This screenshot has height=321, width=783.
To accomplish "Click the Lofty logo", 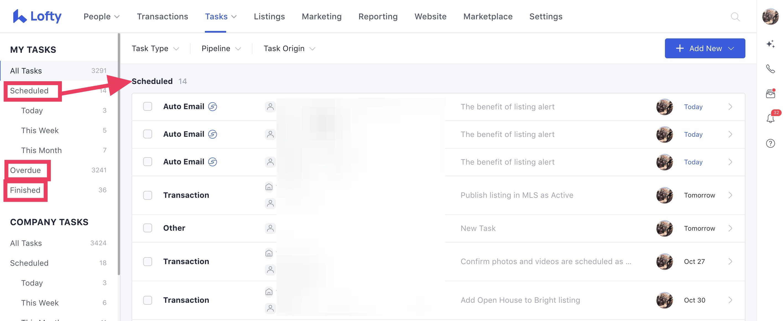I will [x=37, y=16].
